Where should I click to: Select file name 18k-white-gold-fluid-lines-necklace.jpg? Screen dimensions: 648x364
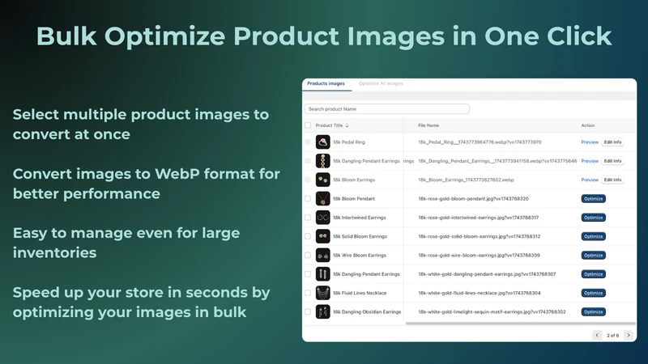tap(480, 293)
